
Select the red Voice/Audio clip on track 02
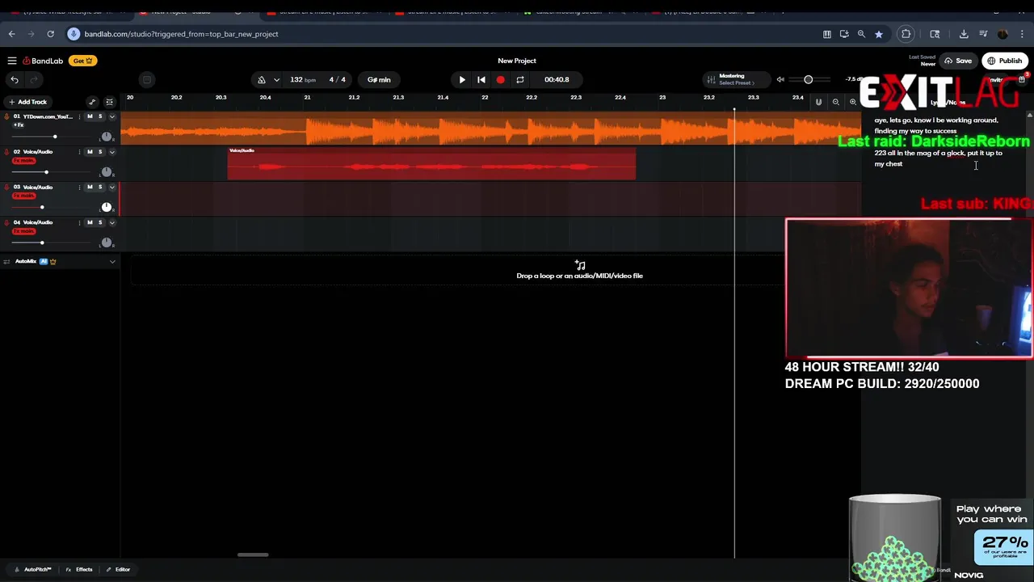[x=431, y=163]
